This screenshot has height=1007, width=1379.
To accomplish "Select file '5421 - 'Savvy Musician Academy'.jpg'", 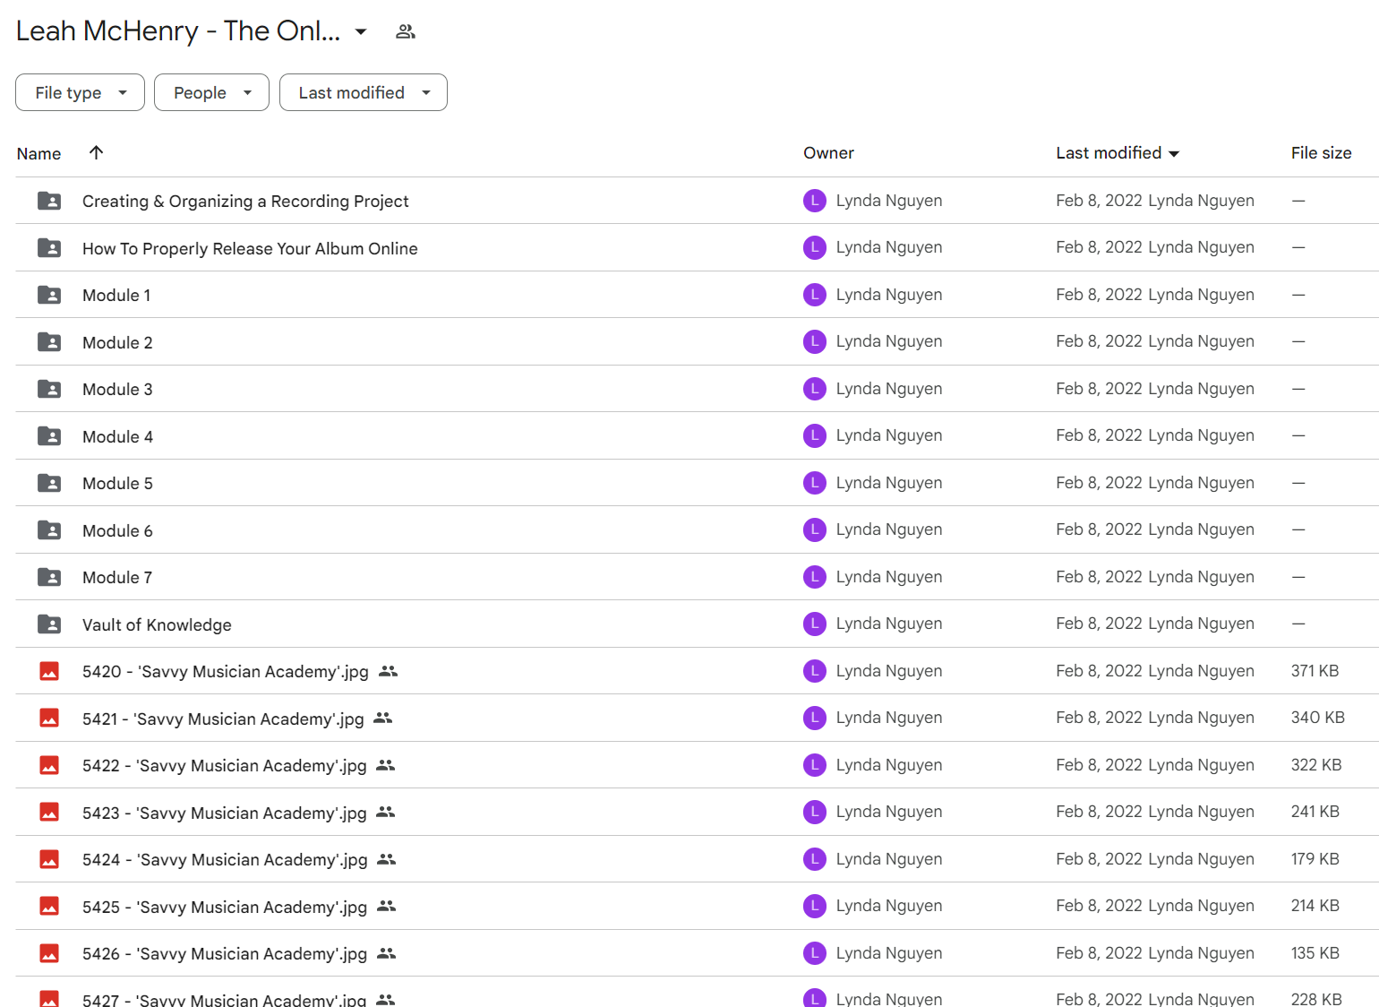I will pyautogui.click(x=223, y=719).
